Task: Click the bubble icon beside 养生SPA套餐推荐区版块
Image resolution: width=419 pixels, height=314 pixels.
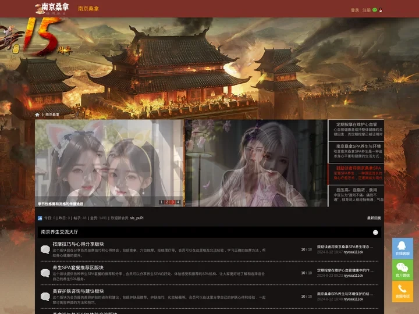Action: (x=45, y=273)
